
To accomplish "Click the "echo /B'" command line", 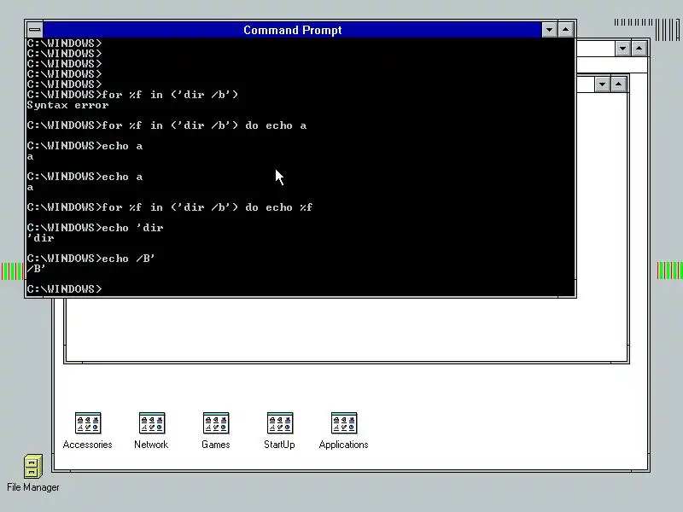I will (x=91, y=259).
